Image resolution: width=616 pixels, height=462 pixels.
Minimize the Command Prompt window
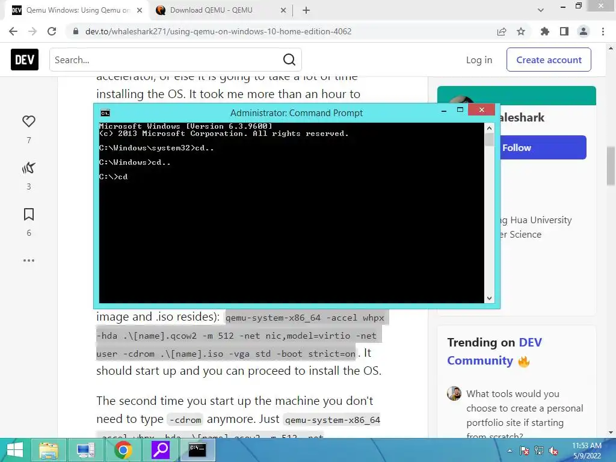coord(444,111)
